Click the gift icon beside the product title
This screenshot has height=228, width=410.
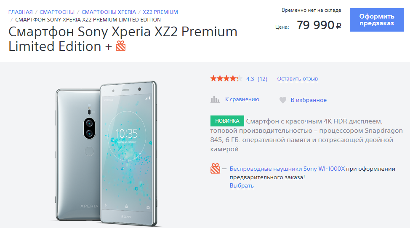121,46
